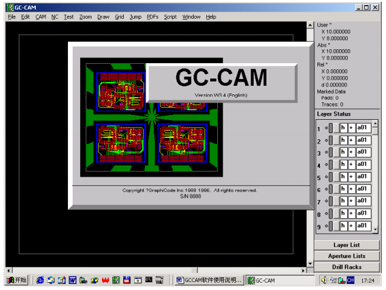Click the blank gray button in layer 2 row
This screenshot has width=386, height=290.
click(x=336, y=140)
